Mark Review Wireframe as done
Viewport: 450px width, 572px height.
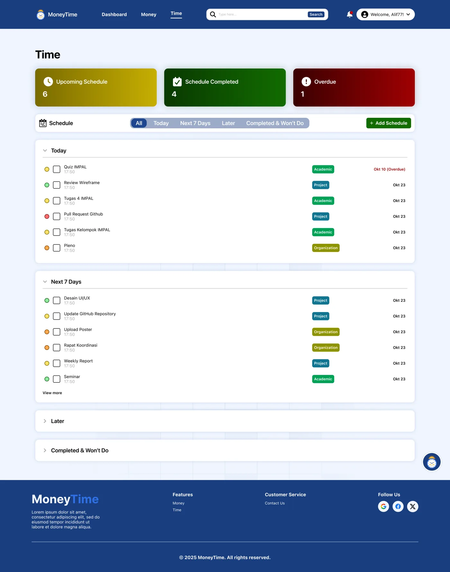point(57,185)
